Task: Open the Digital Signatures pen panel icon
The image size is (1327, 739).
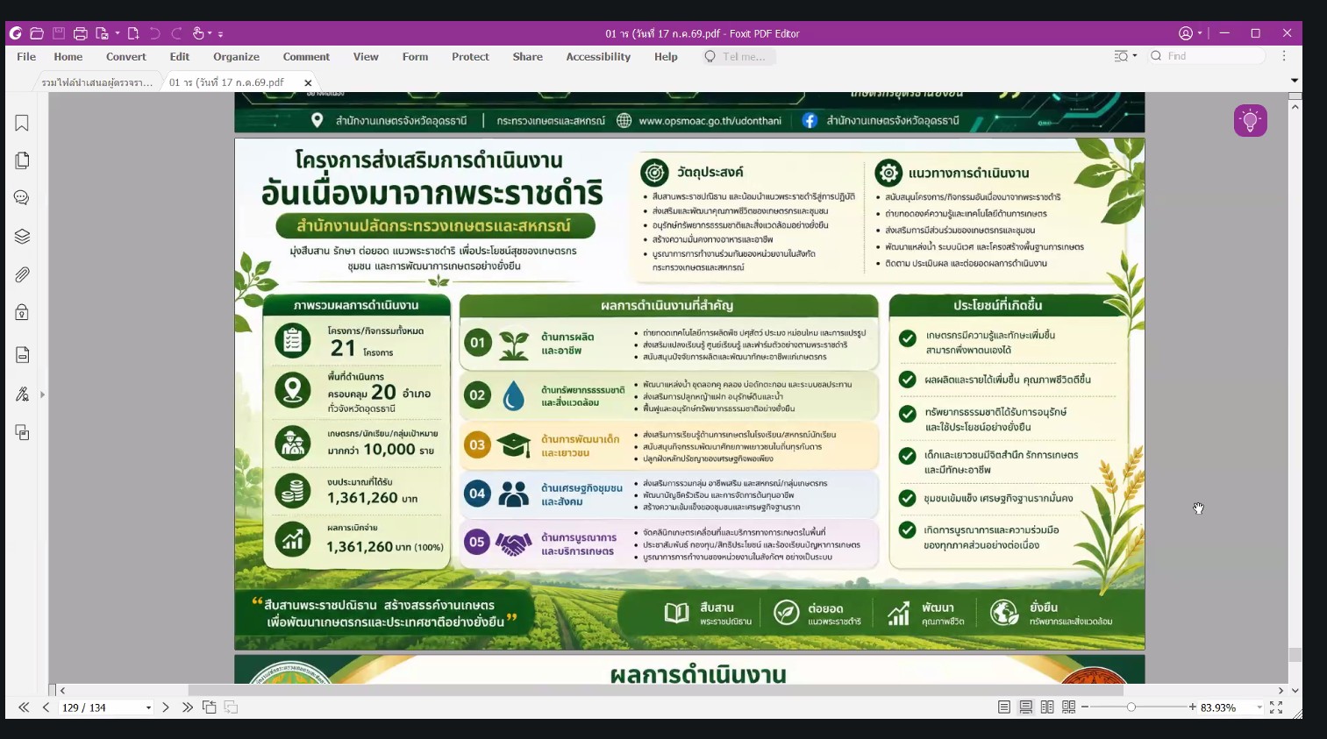Action: 22,394
